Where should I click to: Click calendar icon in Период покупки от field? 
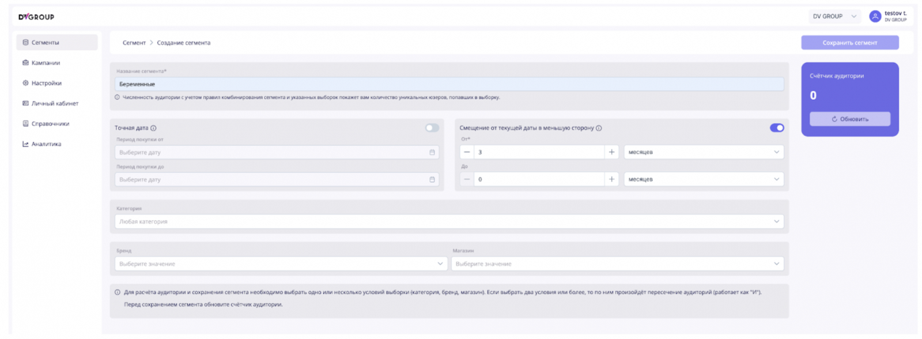coord(432,152)
